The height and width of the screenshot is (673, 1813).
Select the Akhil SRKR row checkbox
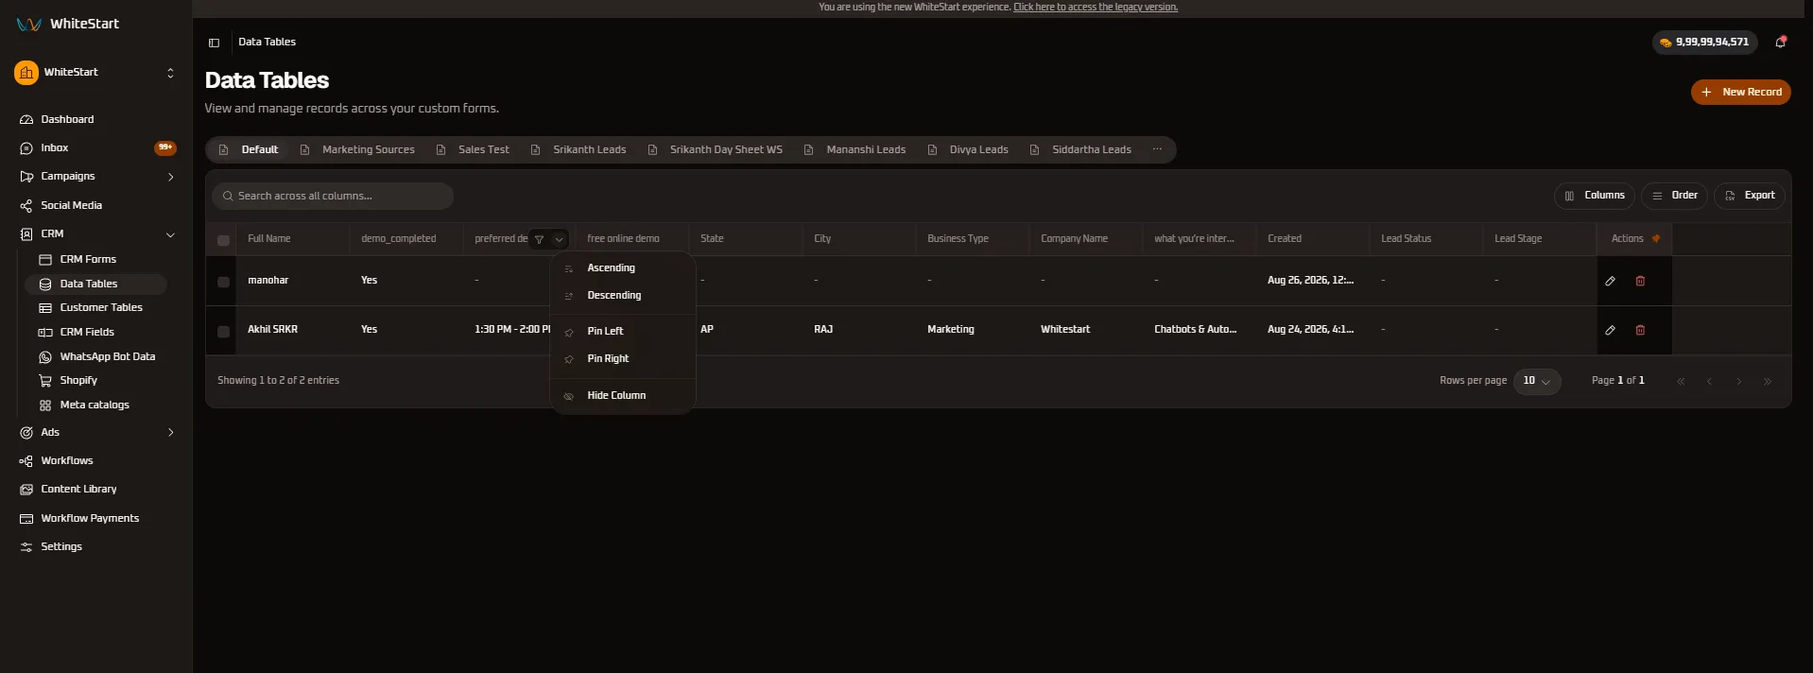[223, 332]
